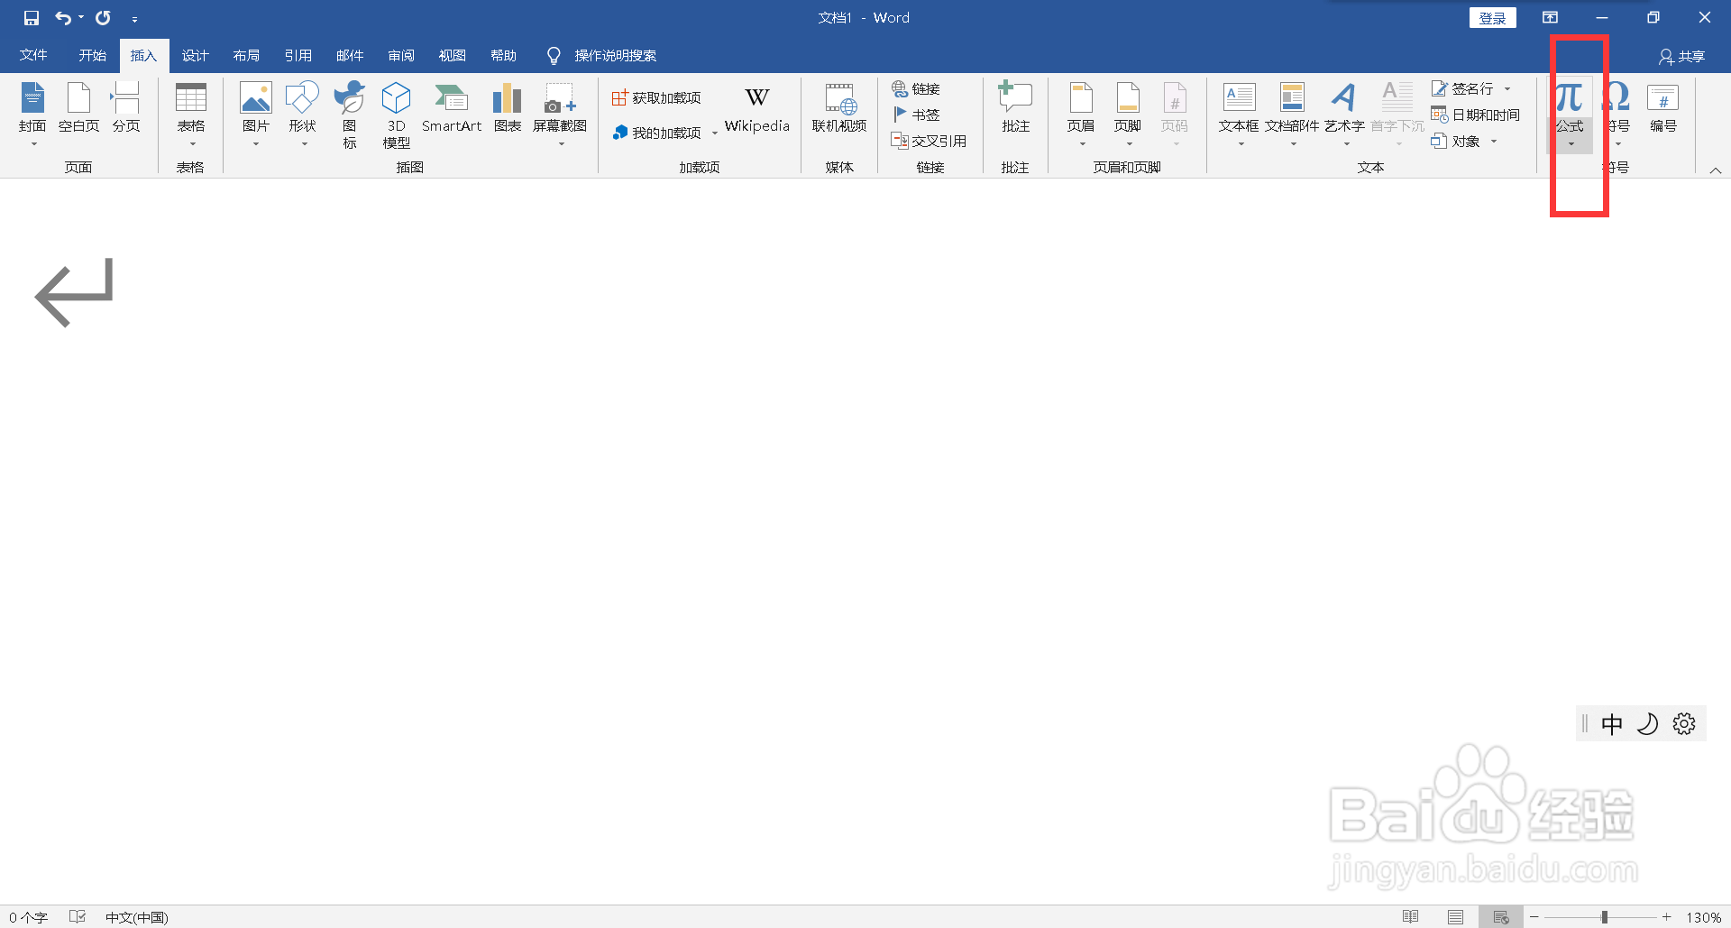Screen dimensions: 1731x928
Task: Insert an equation (公式)
Action: (1570, 115)
